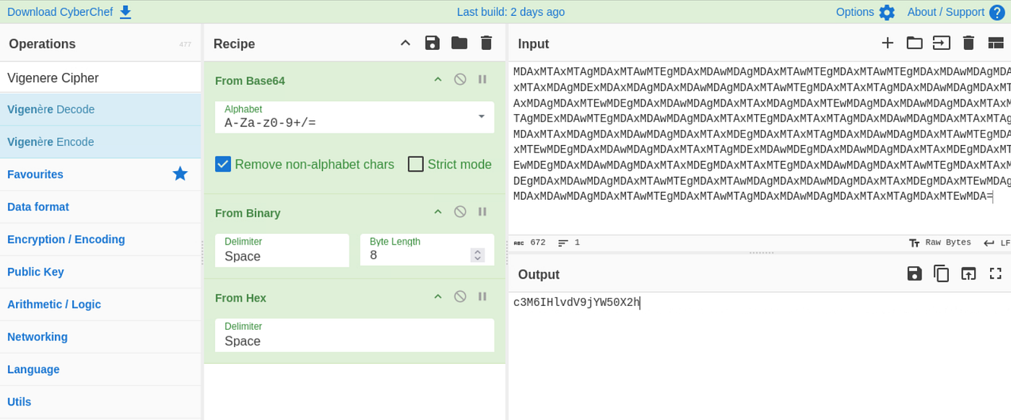1011x420 pixels.
Task: Add a new input tab
Action: 888,43
